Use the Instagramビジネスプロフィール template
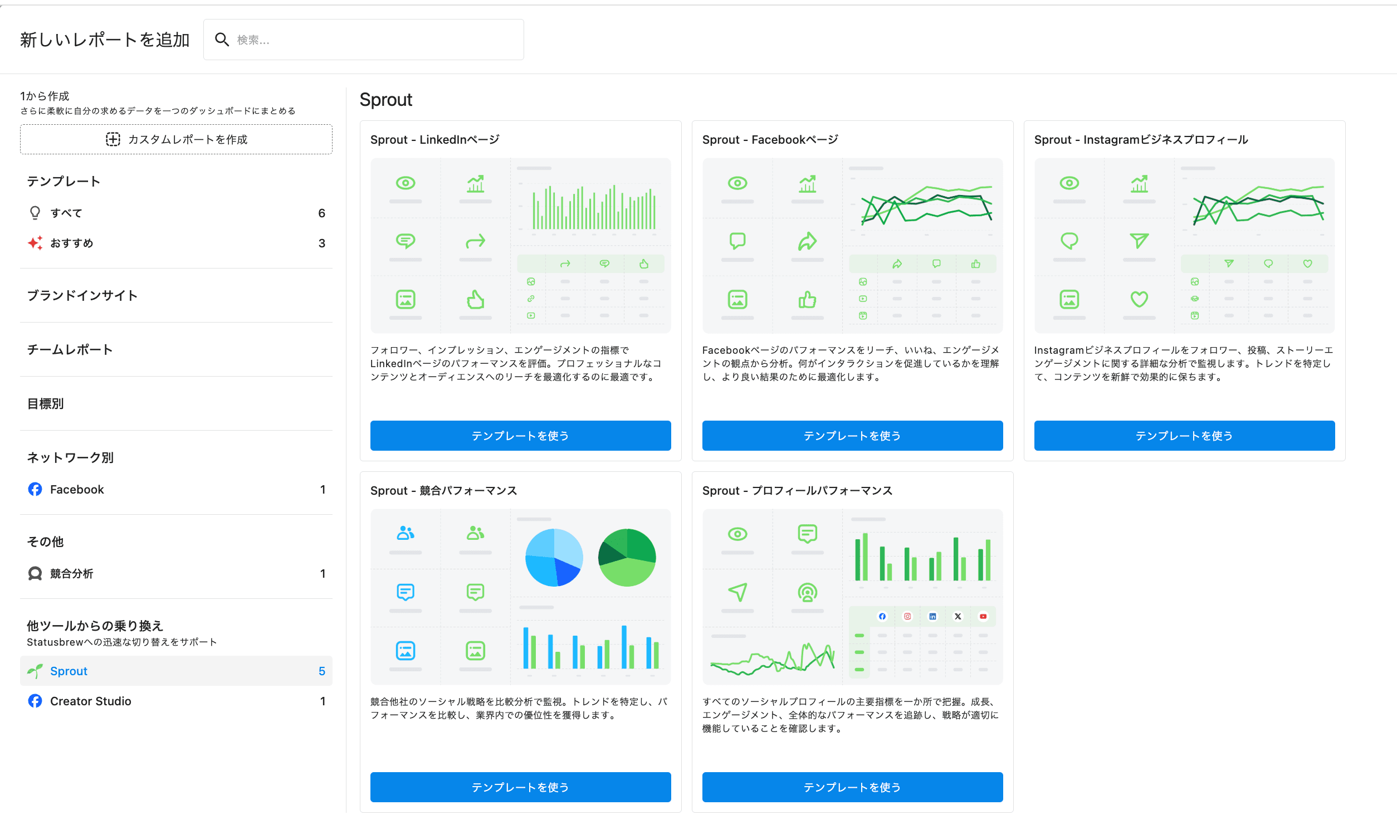The width and height of the screenshot is (1397, 839). [x=1184, y=435]
